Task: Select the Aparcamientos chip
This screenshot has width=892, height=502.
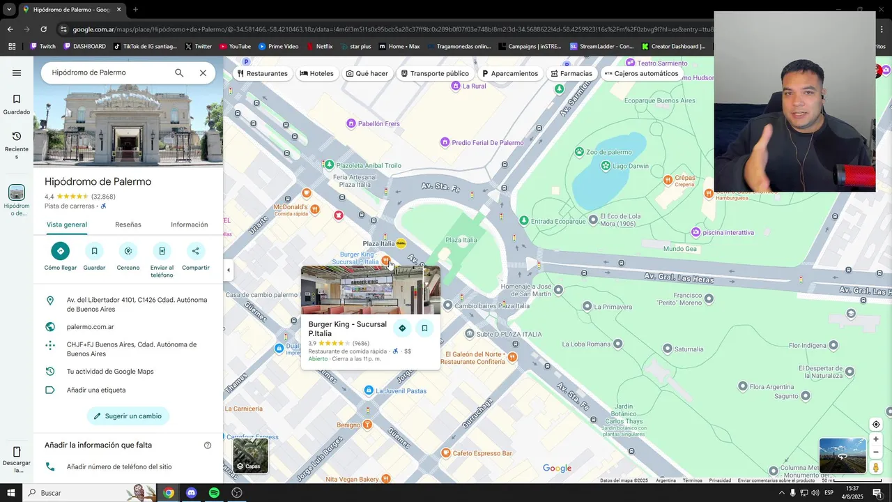Action: click(x=510, y=73)
